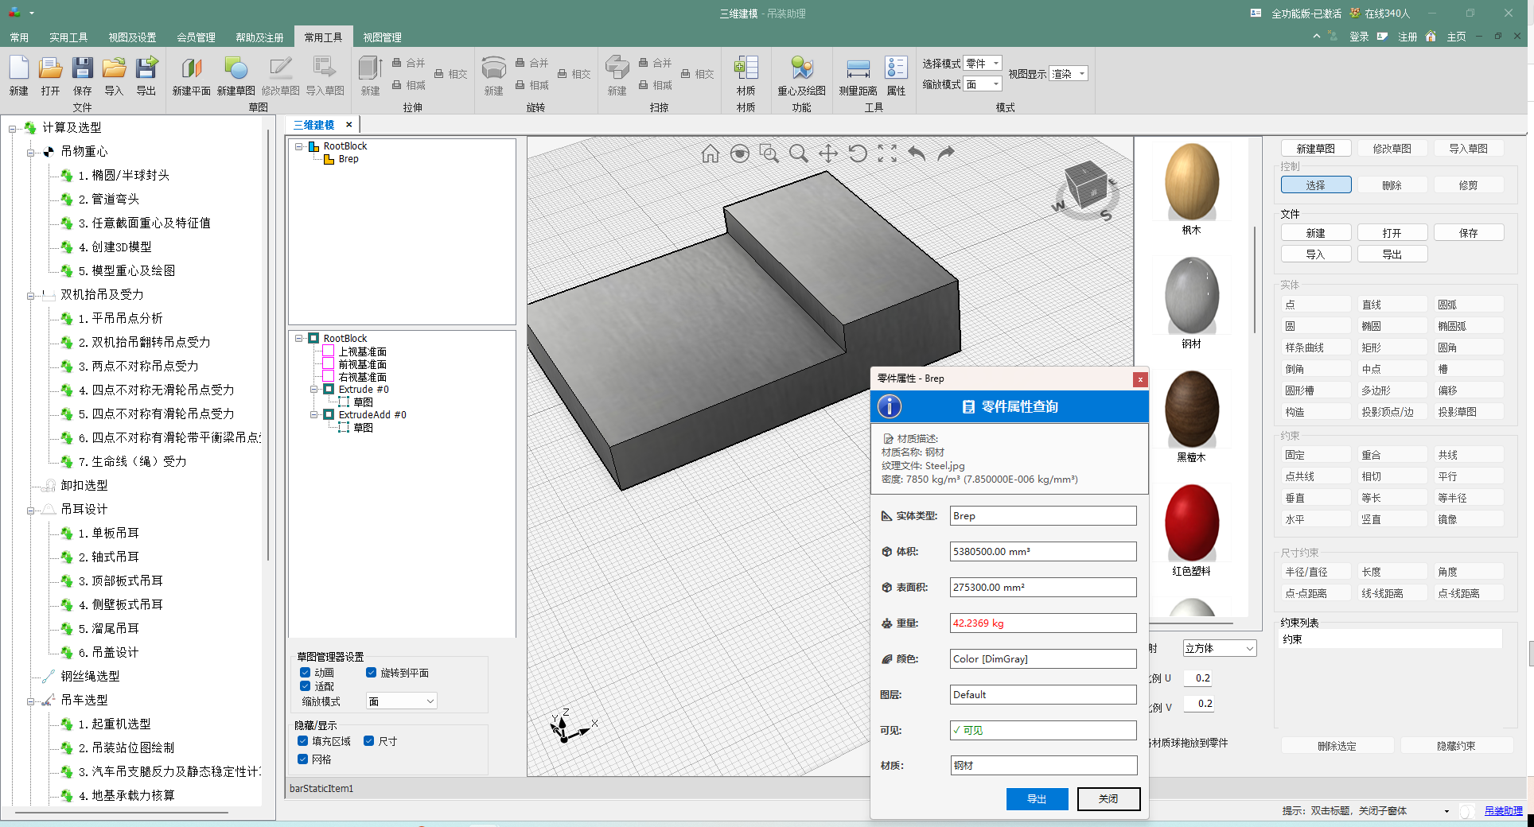Click the 导出 button in properties dialog
The height and width of the screenshot is (827, 1534).
tap(1037, 799)
